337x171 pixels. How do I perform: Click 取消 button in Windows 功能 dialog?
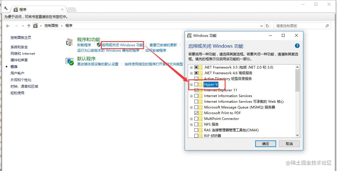[289, 144]
